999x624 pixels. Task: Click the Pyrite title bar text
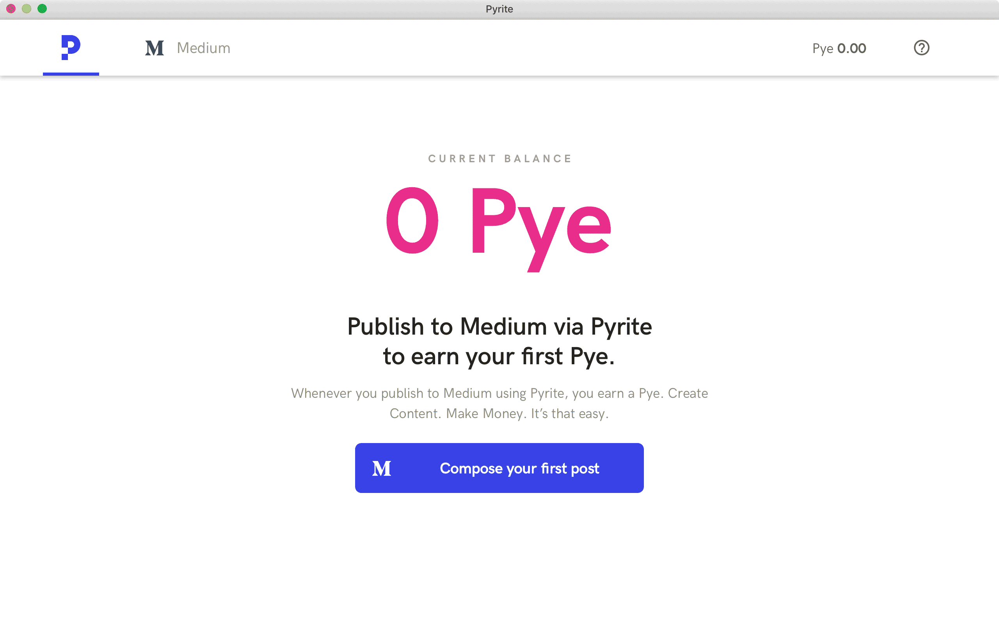499,9
